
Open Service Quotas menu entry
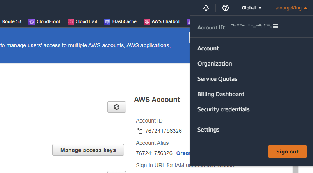coord(217,79)
